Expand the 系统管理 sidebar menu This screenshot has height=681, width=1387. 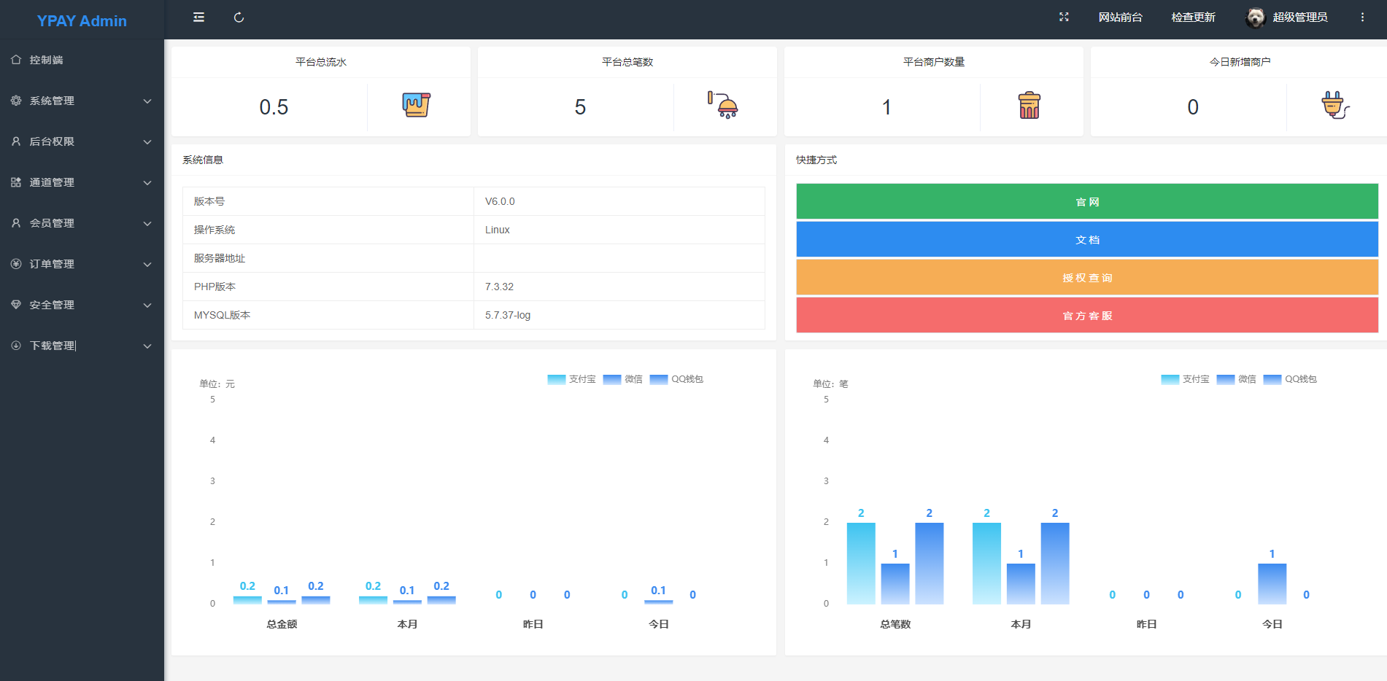[x=82, y=101]
